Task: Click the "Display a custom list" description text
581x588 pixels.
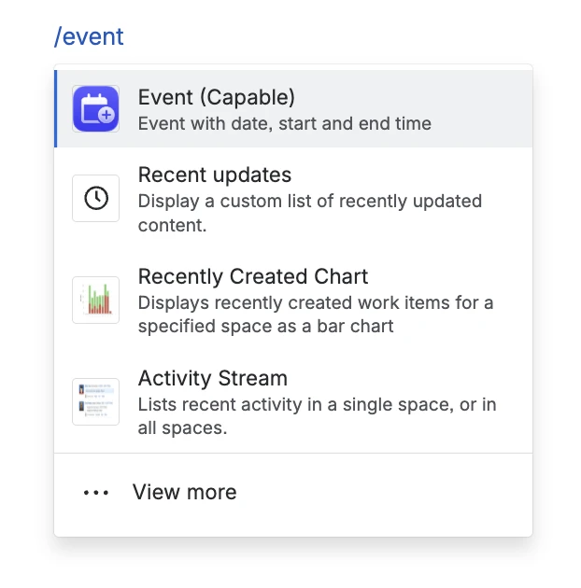Action: [309, 201]
